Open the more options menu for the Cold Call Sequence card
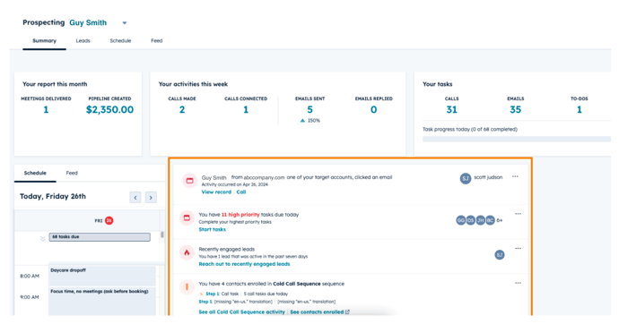 [518, 283]
